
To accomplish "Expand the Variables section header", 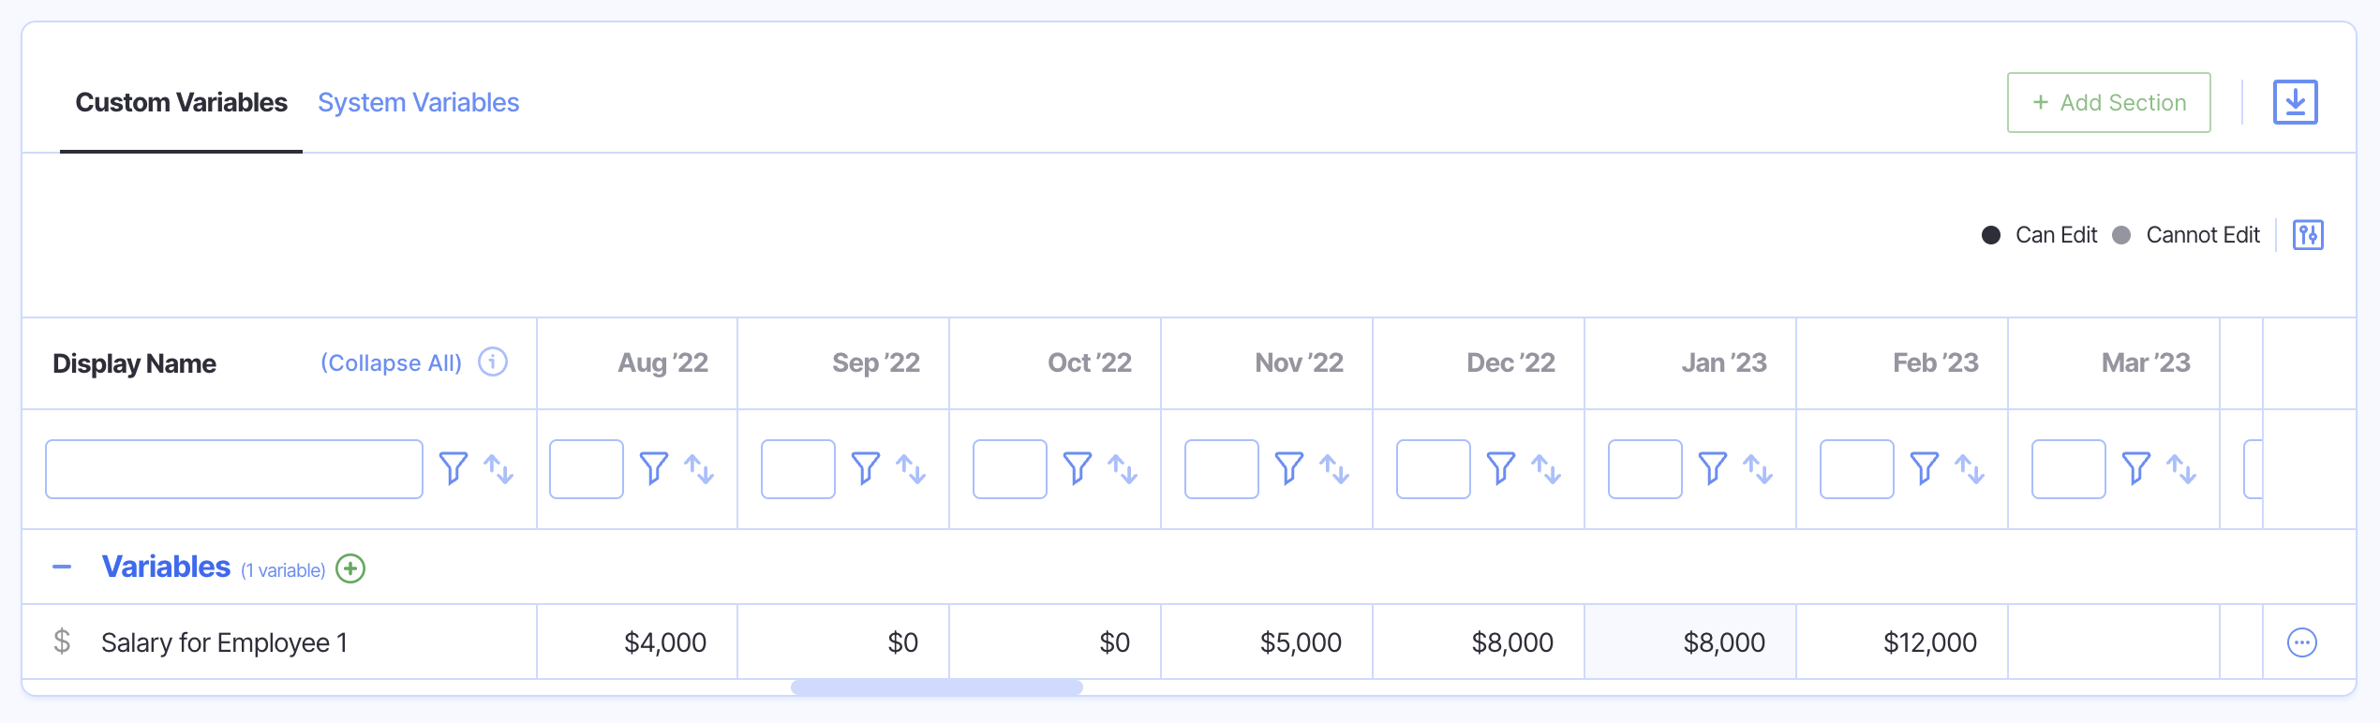I will pos(166,567).
